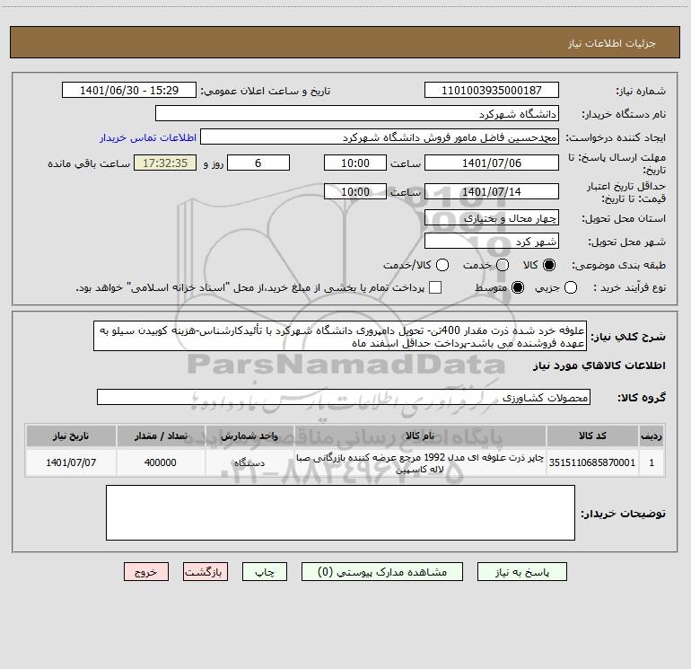Click the announcement date field 1401/06/30 - 15:29
This screenshot has height=669, width=691.
point(129,91)
